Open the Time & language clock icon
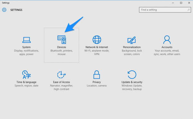Screen dimensions: 193x119 pyautogui.click(x=26, y=75)
